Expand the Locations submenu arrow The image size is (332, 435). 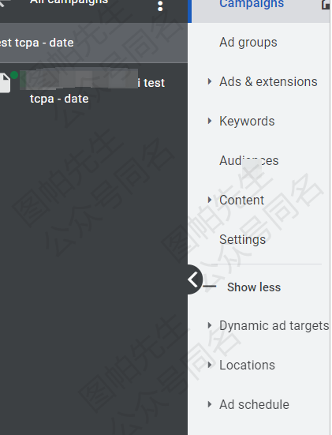(210, 365)
